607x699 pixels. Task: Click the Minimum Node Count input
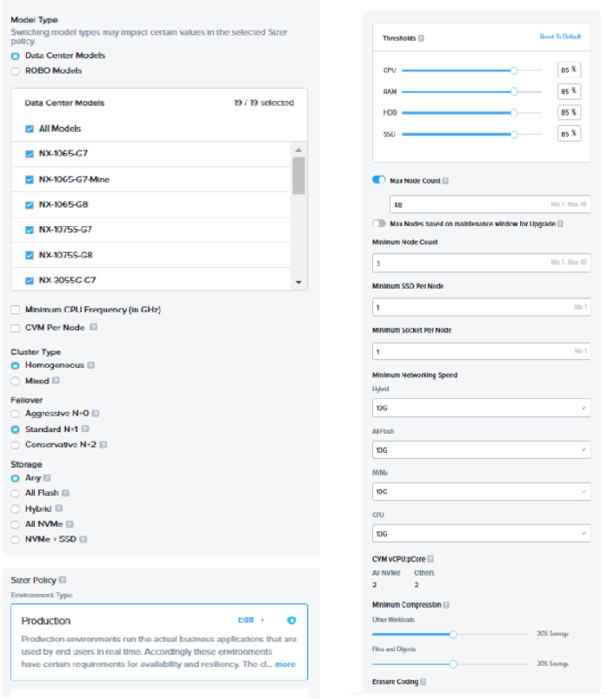coord(481,263)
